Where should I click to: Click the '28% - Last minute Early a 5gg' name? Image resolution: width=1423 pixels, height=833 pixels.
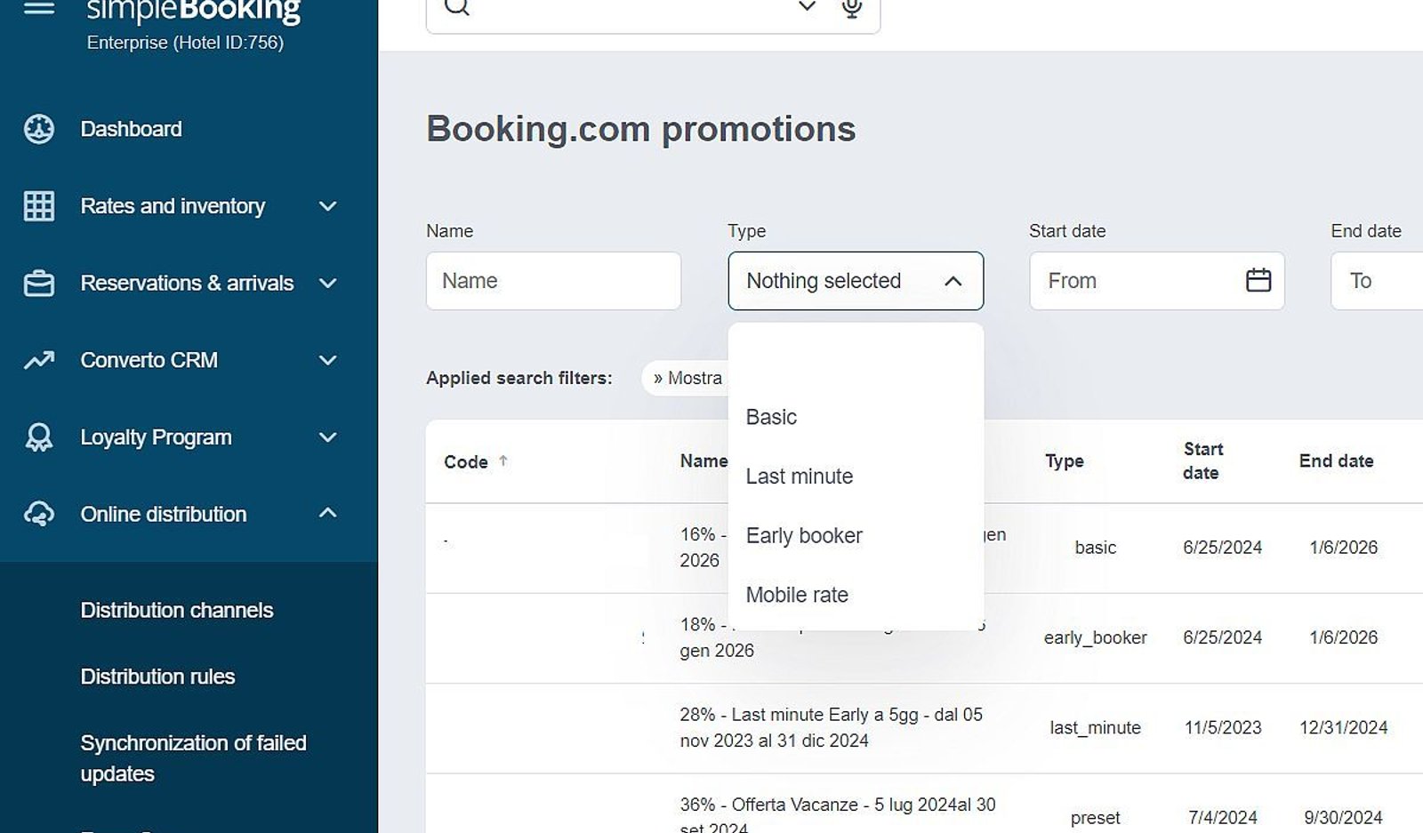coord(831,727)
